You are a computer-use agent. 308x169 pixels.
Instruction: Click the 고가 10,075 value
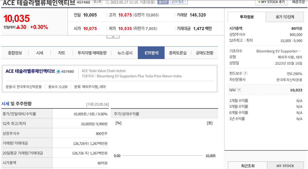point(125,15)
